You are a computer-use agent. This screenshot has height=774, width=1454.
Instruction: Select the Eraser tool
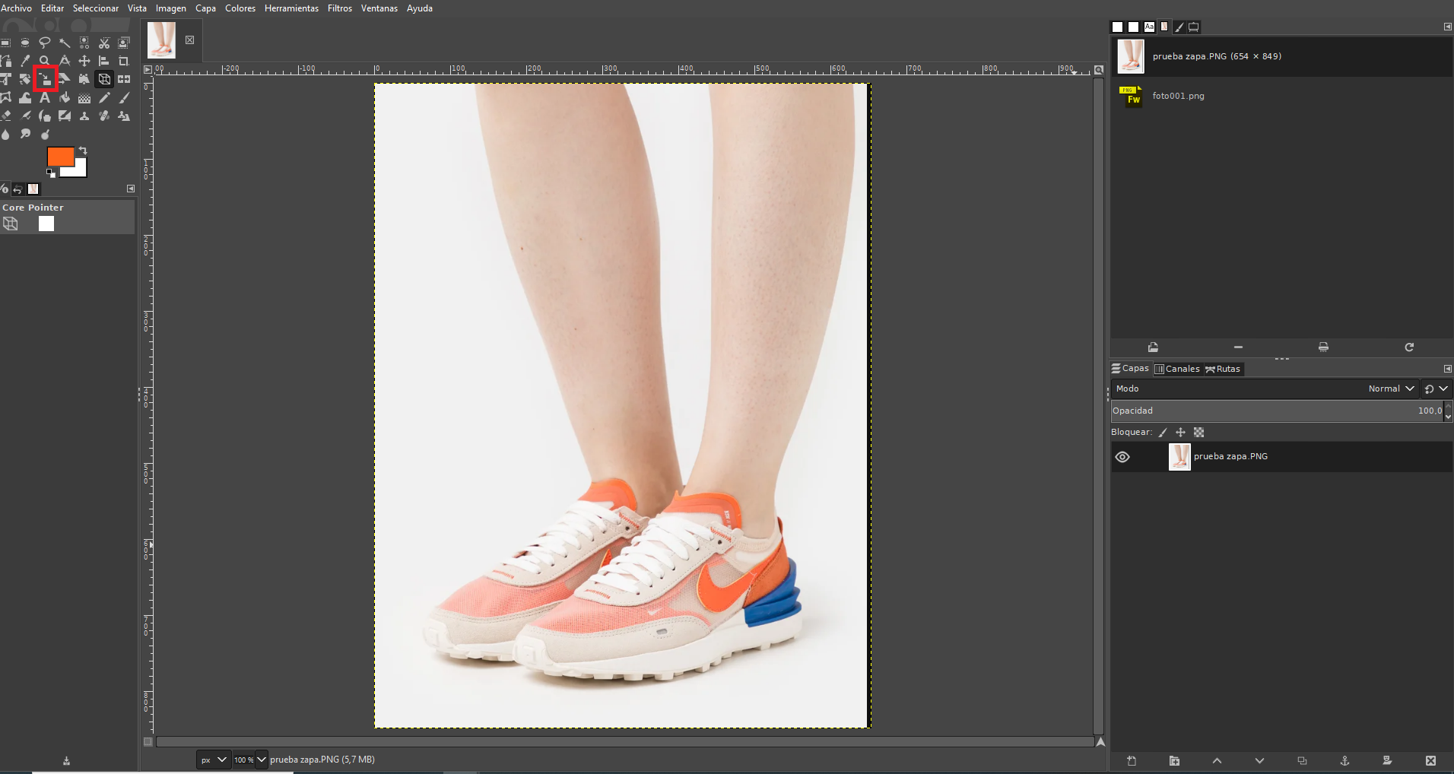[6, 116]
